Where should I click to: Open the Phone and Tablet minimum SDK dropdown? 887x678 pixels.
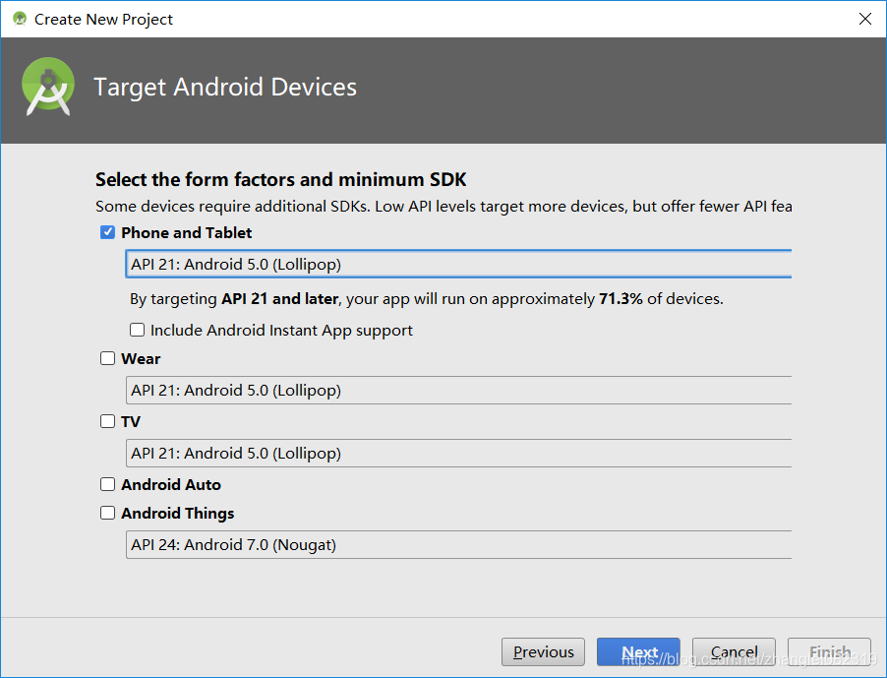coord(458,265)
